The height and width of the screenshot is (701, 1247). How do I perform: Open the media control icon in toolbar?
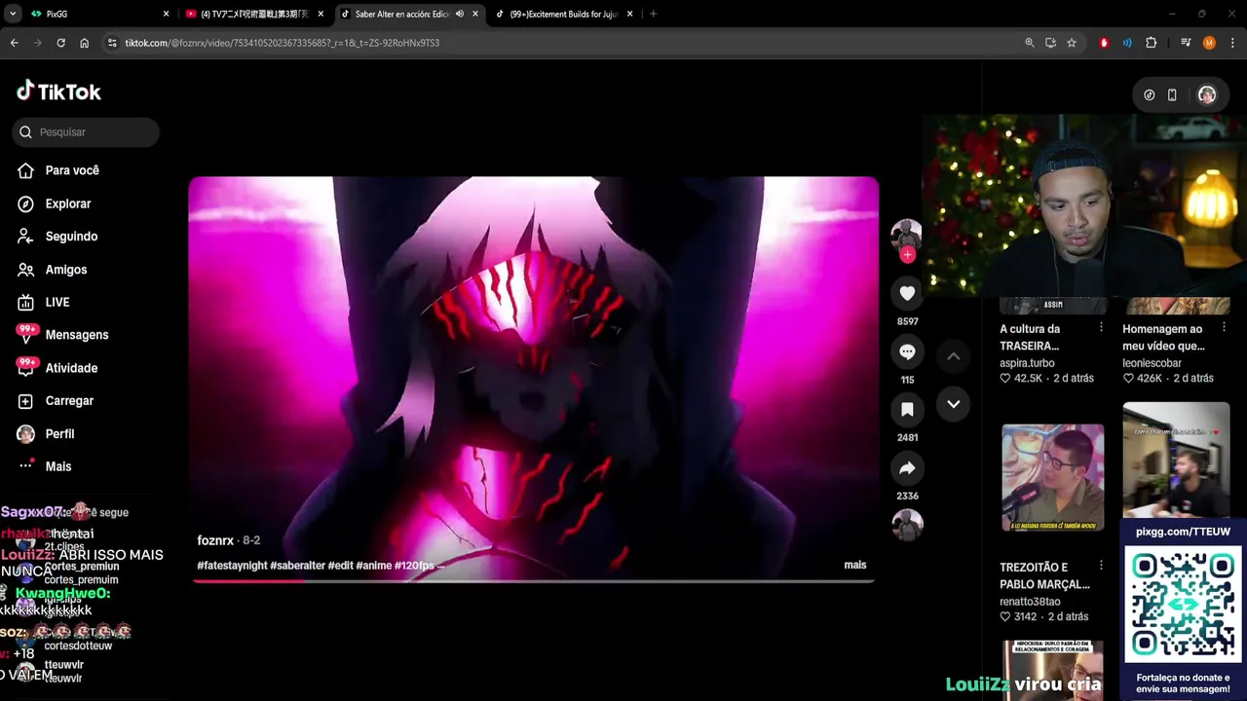tap(1186, 43)
